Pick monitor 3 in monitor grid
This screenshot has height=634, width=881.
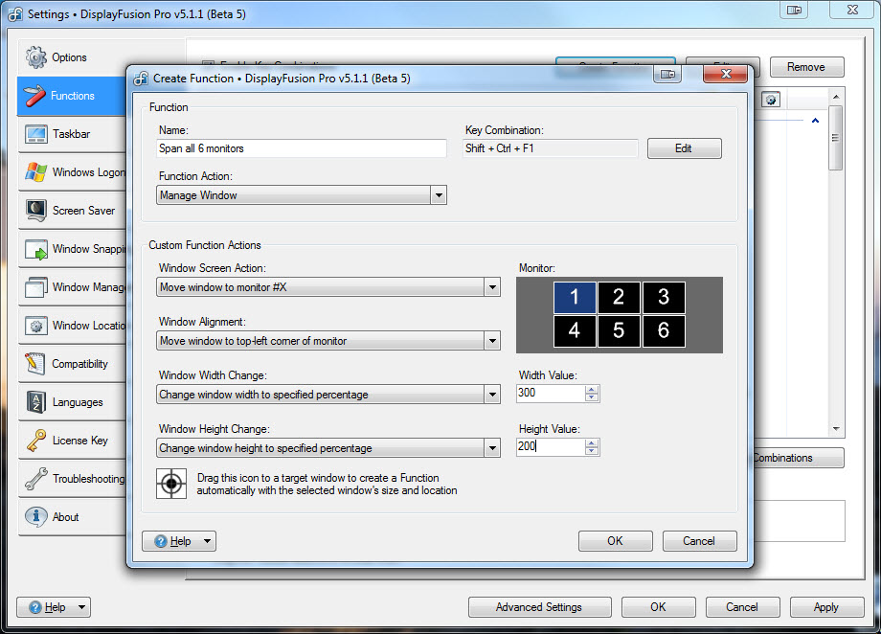pos(664,298)
